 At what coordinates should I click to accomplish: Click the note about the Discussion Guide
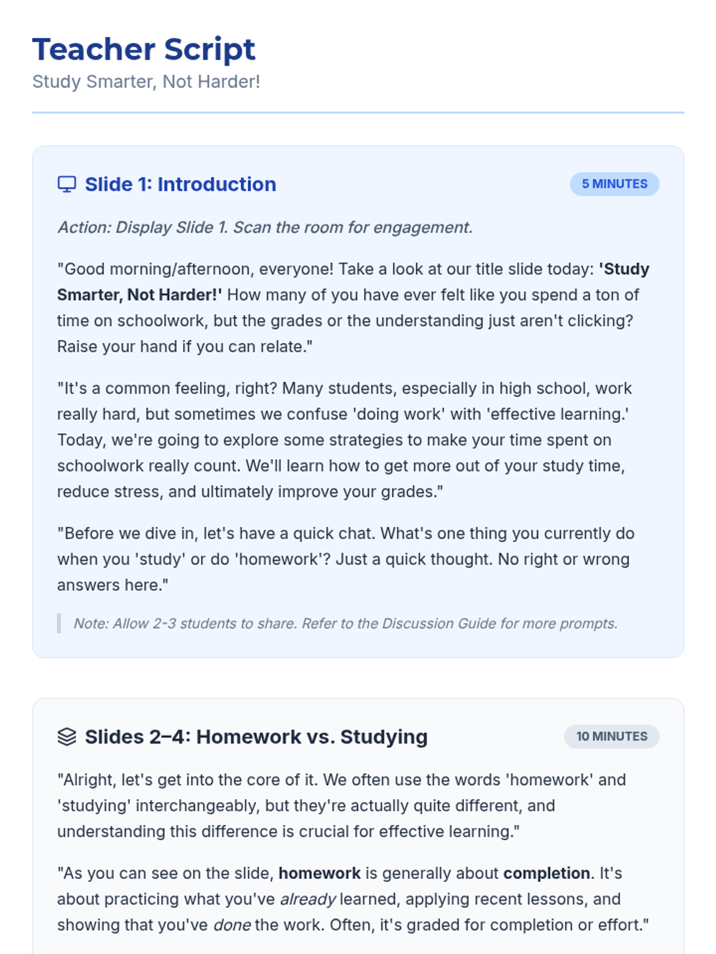345,624
